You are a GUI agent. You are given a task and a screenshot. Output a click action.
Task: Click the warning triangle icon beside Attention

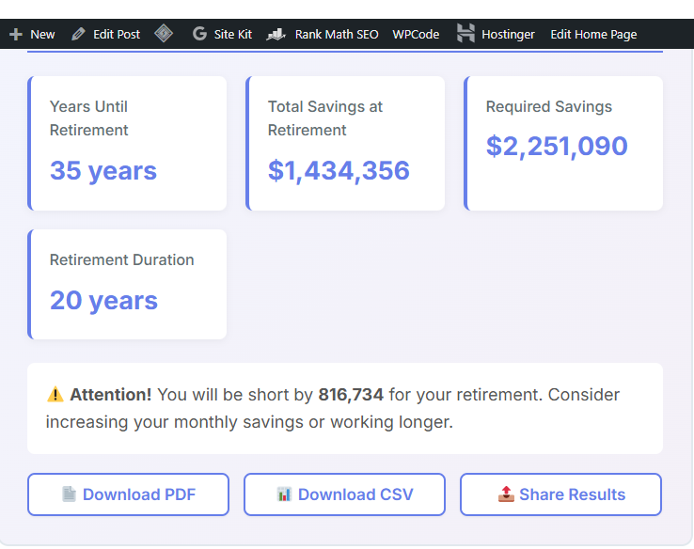click(55, 395)
